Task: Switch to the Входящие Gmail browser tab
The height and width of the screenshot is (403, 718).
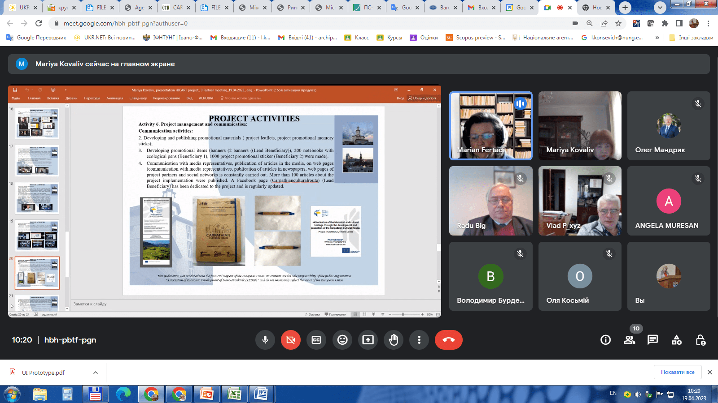Action: tap(478, 8)
